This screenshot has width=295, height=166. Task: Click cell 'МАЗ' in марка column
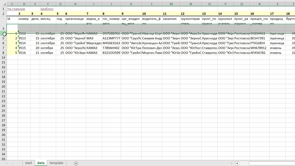[94, 38]
